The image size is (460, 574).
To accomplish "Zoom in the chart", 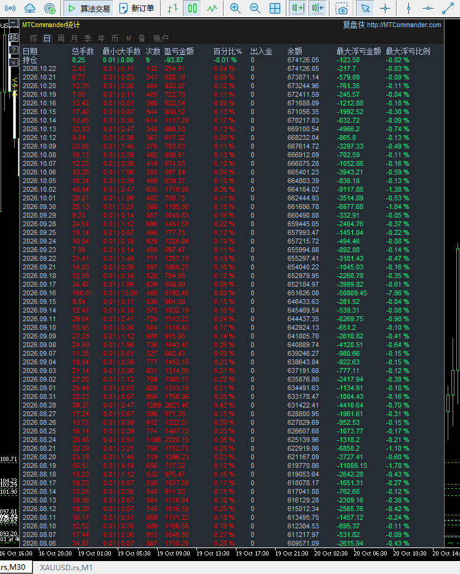I will click(x=235, y=8).
